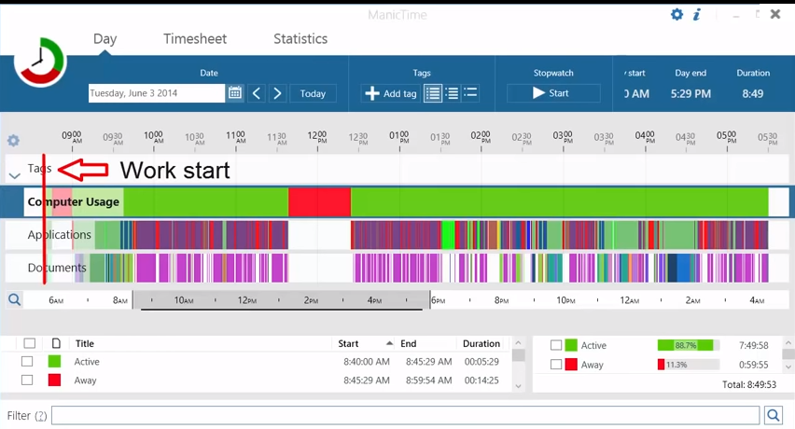795x429 pixels.
Task: Open the Statistics tab
Action: click(300, 38)
